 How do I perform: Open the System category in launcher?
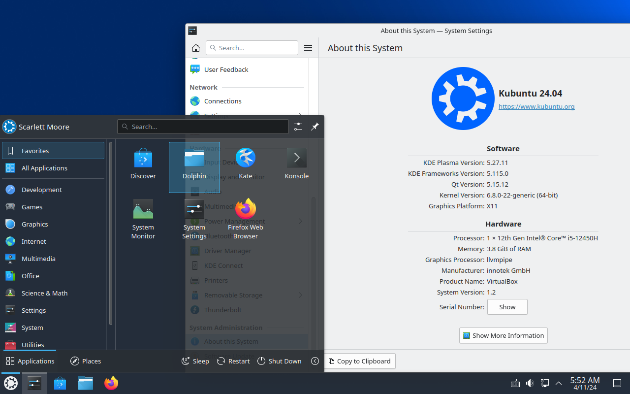point(53,328)
